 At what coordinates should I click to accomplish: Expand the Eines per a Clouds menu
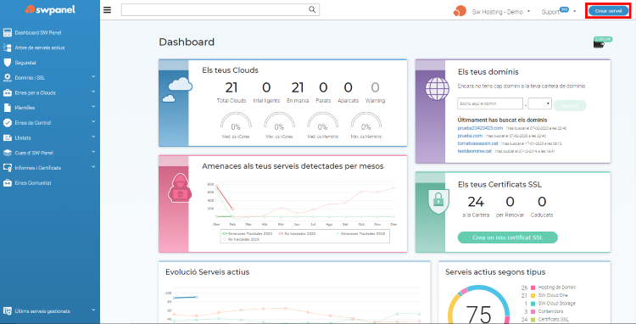coord(93,92)
